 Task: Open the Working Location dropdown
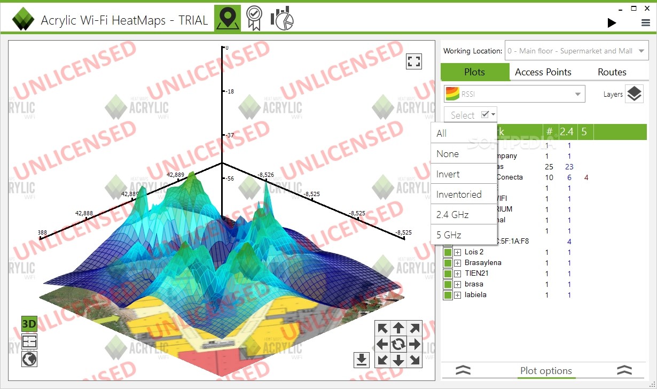tap(576, 51)
